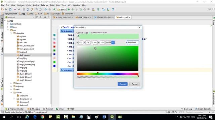Click the Cut scissors icon
This screenshot has width=215, height=120.
[x=24, y=9]
